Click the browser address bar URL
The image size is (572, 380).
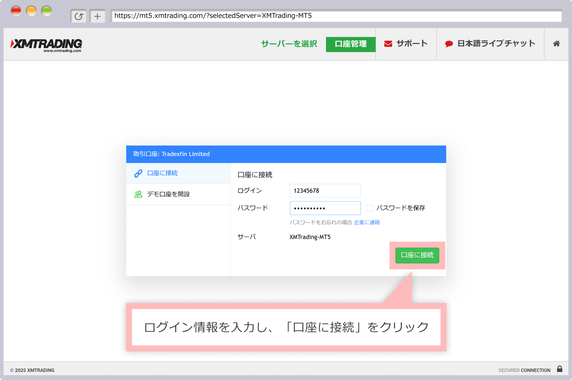click(336, 16)
